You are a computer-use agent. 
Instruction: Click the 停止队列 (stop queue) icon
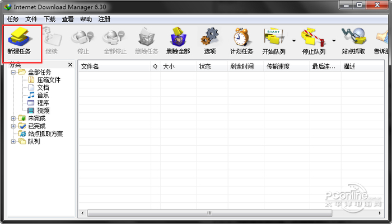(x=313, y=37)
